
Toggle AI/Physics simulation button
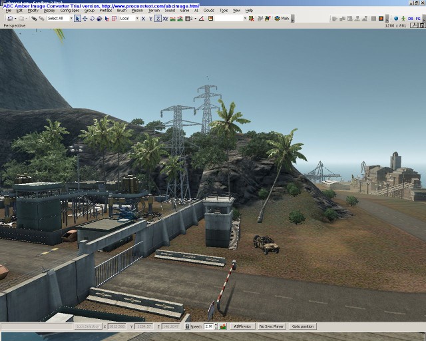pos(242,326)
